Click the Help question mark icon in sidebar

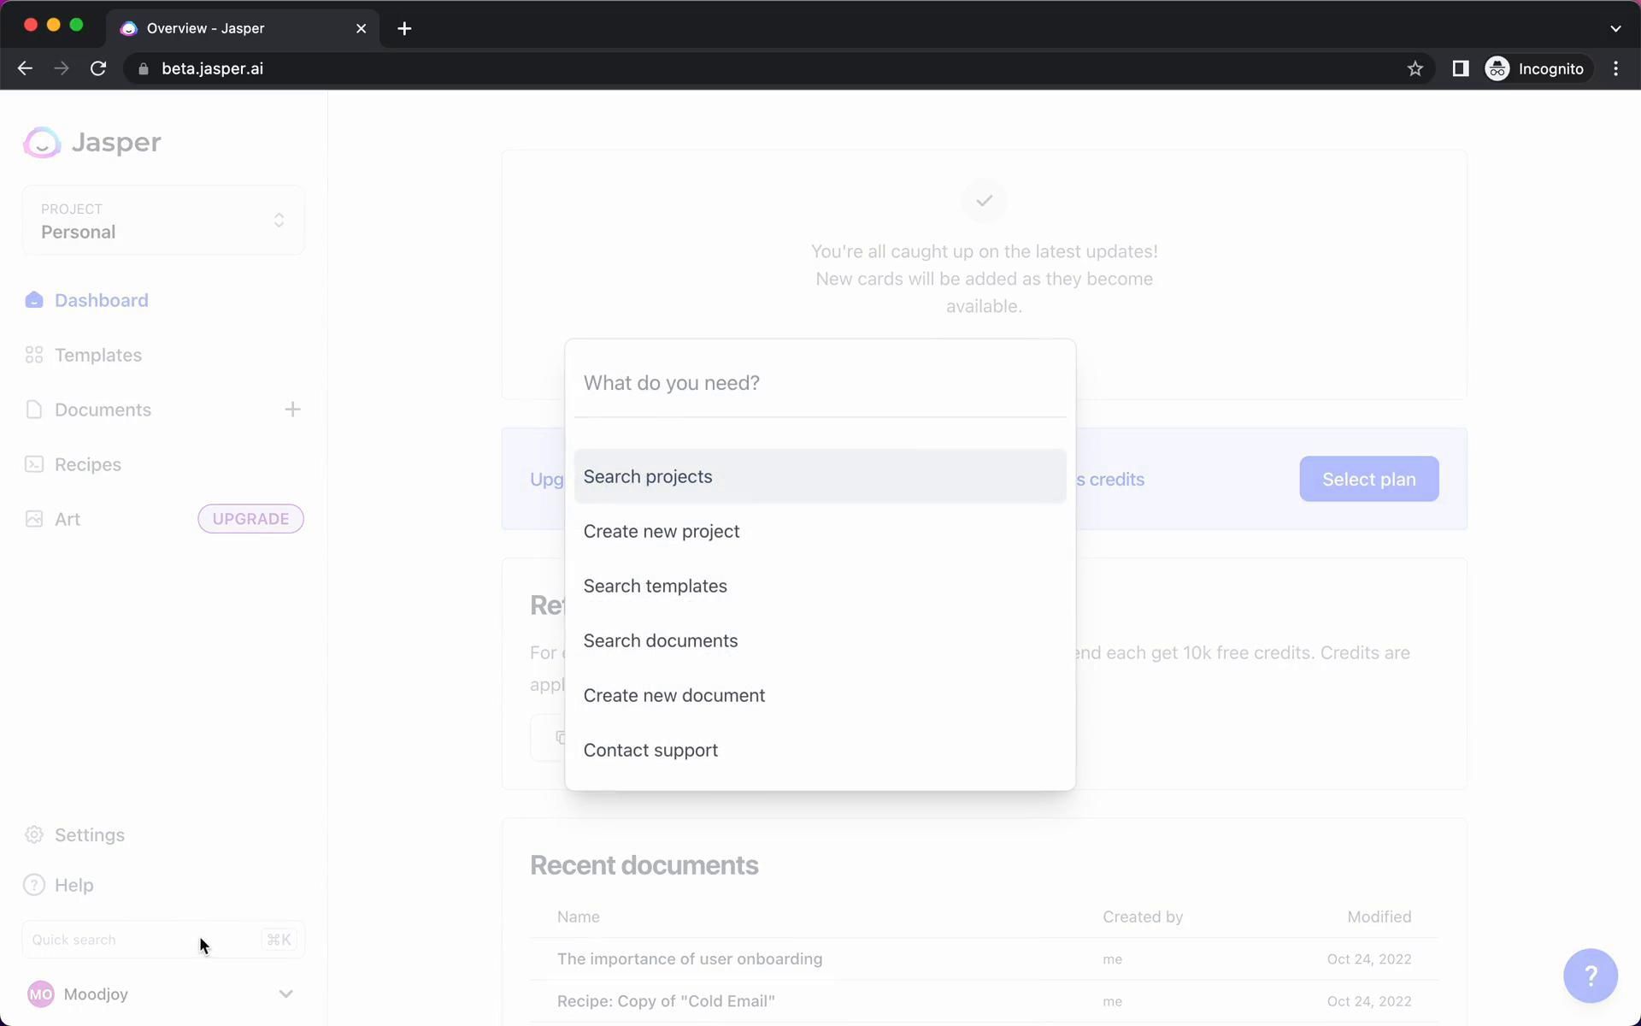tap(34, 885)
